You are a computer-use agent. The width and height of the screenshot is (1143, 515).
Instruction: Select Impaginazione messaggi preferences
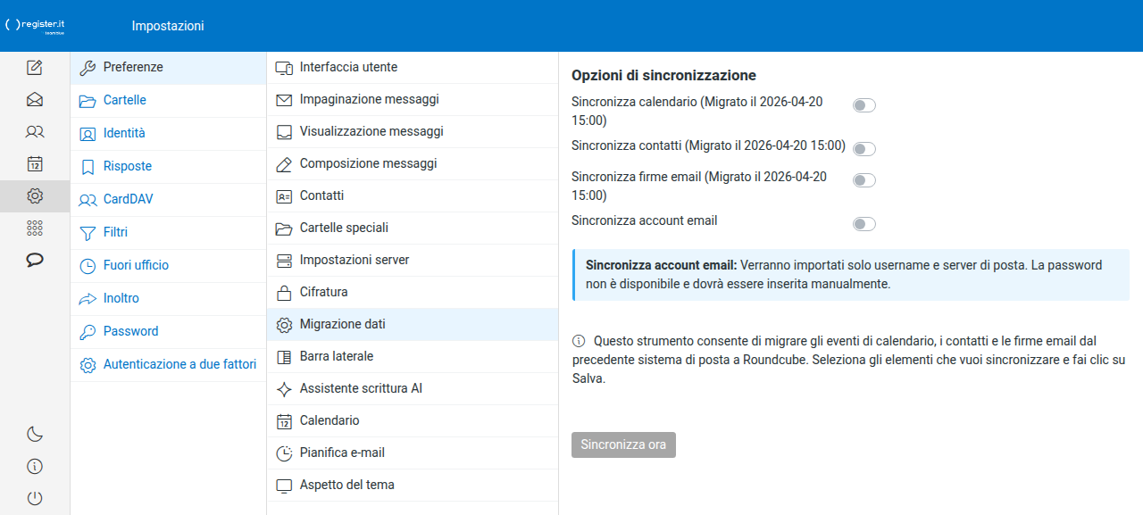tap(413, 99)
